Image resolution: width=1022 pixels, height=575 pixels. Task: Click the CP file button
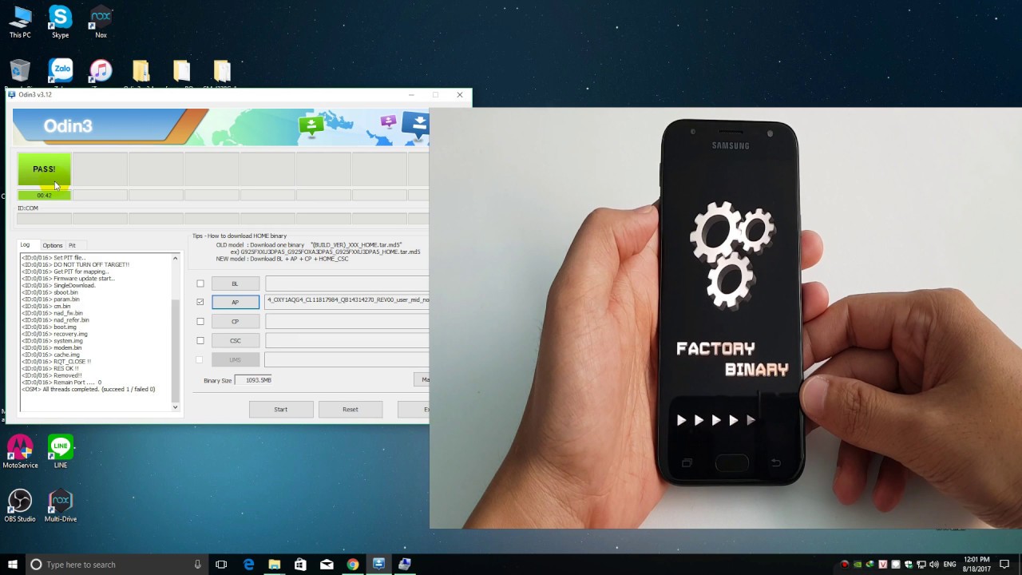click(x=236, y=321)
